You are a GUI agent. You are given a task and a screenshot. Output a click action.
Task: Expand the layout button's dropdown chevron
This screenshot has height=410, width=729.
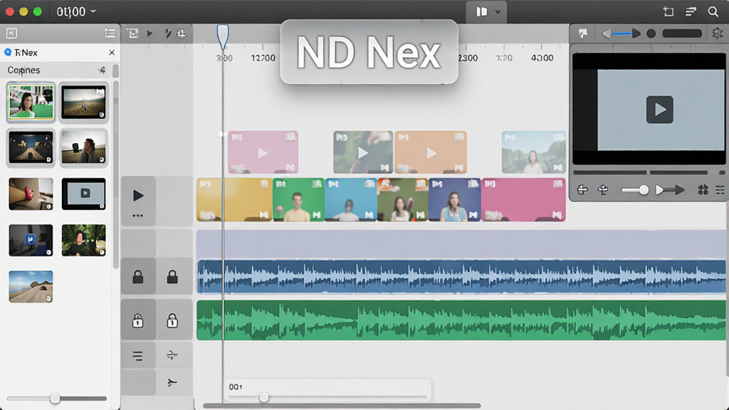[x=498, y=12]
